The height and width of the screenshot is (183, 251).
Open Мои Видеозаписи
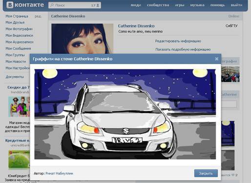(x=19, y=35)
